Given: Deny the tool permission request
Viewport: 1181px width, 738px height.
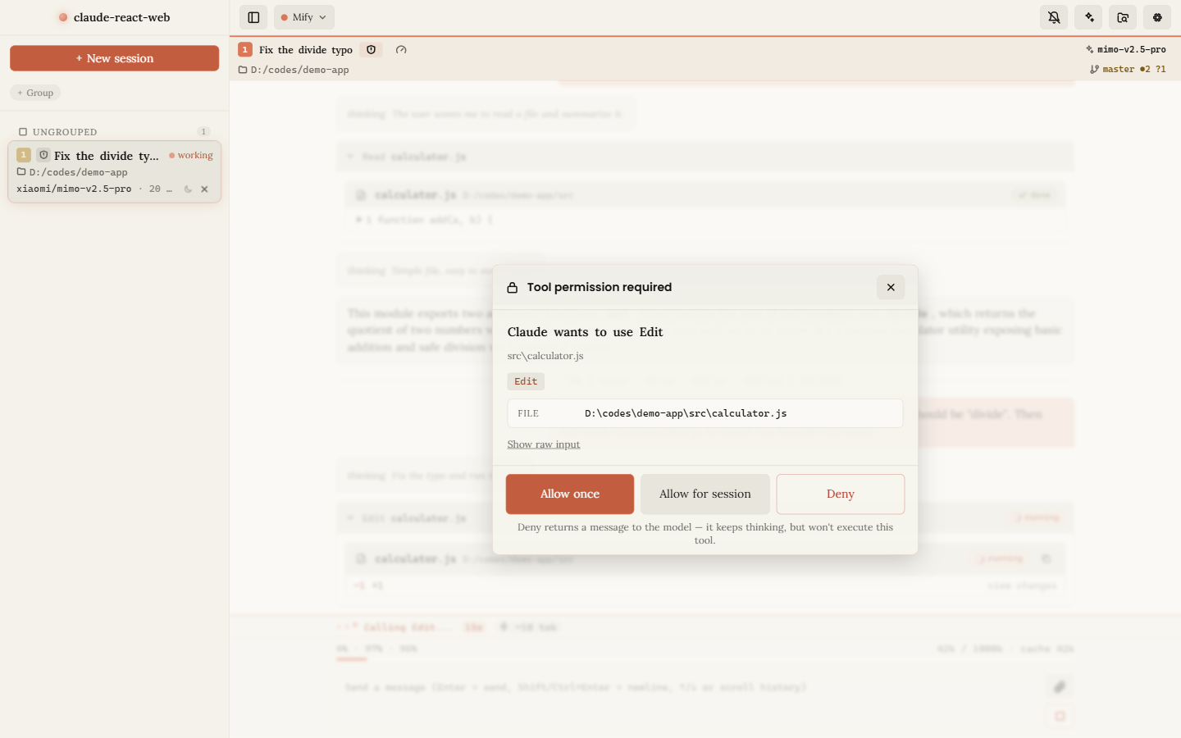Looking at the screenshot, I should click(841, 494).
